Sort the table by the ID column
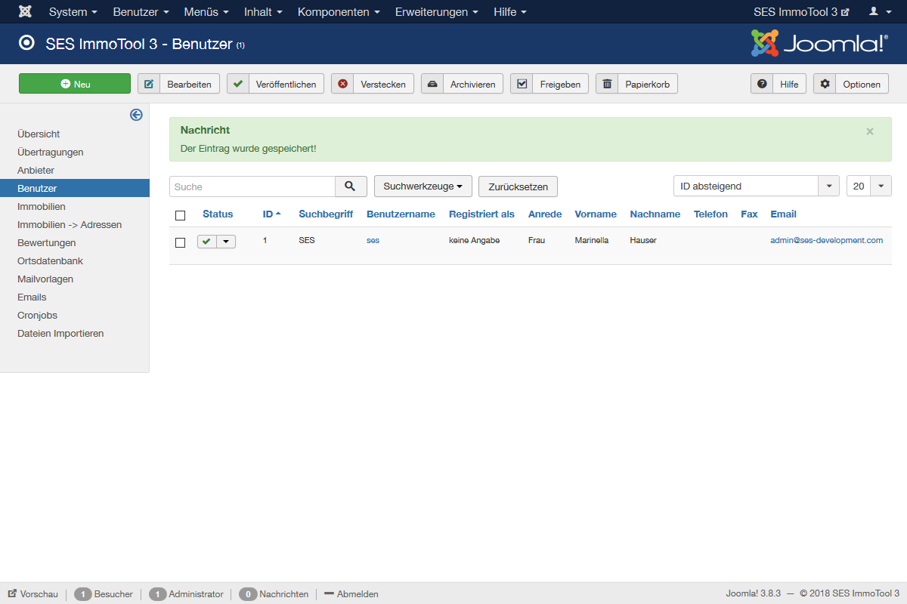 pos(271,214)
